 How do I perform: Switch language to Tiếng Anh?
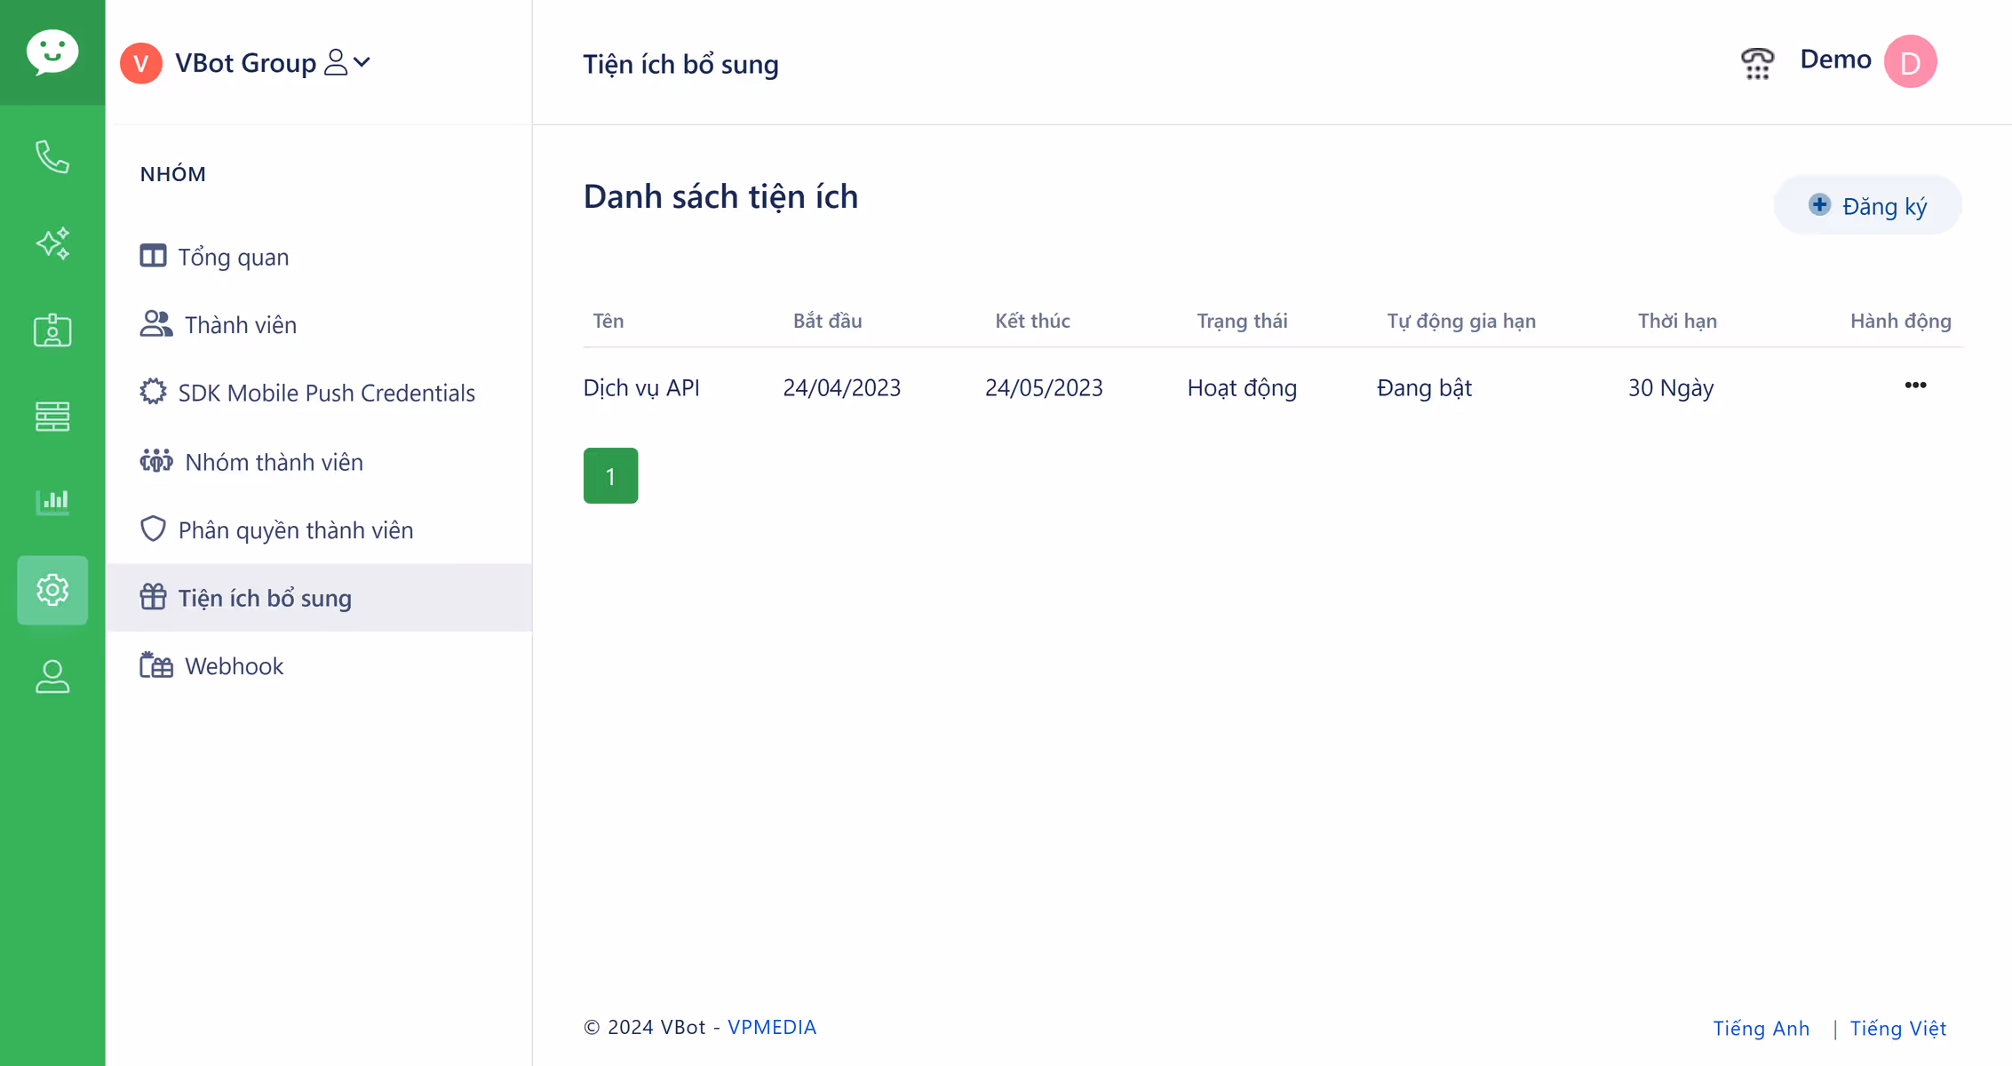pos(1761,1029)
